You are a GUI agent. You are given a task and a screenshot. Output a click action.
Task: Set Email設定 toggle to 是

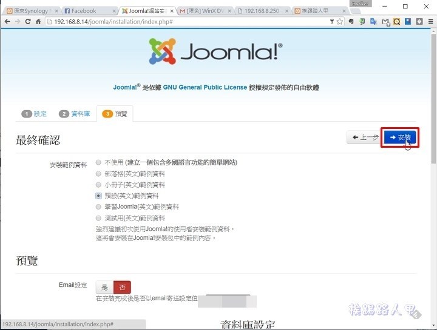click(104, 287)
